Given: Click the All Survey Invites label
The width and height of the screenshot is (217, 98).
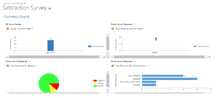Looking at the screenshot, I should [13, 24].
